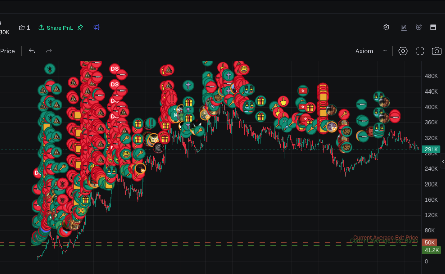Take a chart snapshot with camera icon
Screen dimensions: 445x274
pos(437,51)
